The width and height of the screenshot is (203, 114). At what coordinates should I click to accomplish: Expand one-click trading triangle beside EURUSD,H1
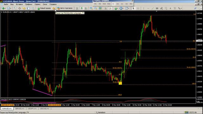(x=2, y=12)
